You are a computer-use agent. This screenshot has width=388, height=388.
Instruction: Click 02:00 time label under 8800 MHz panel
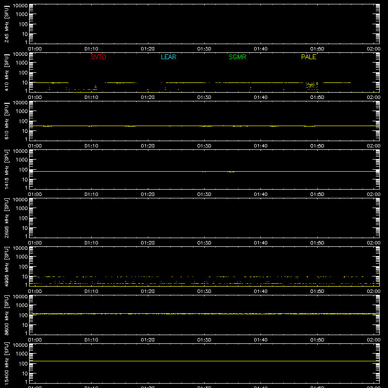coord(373,340)
